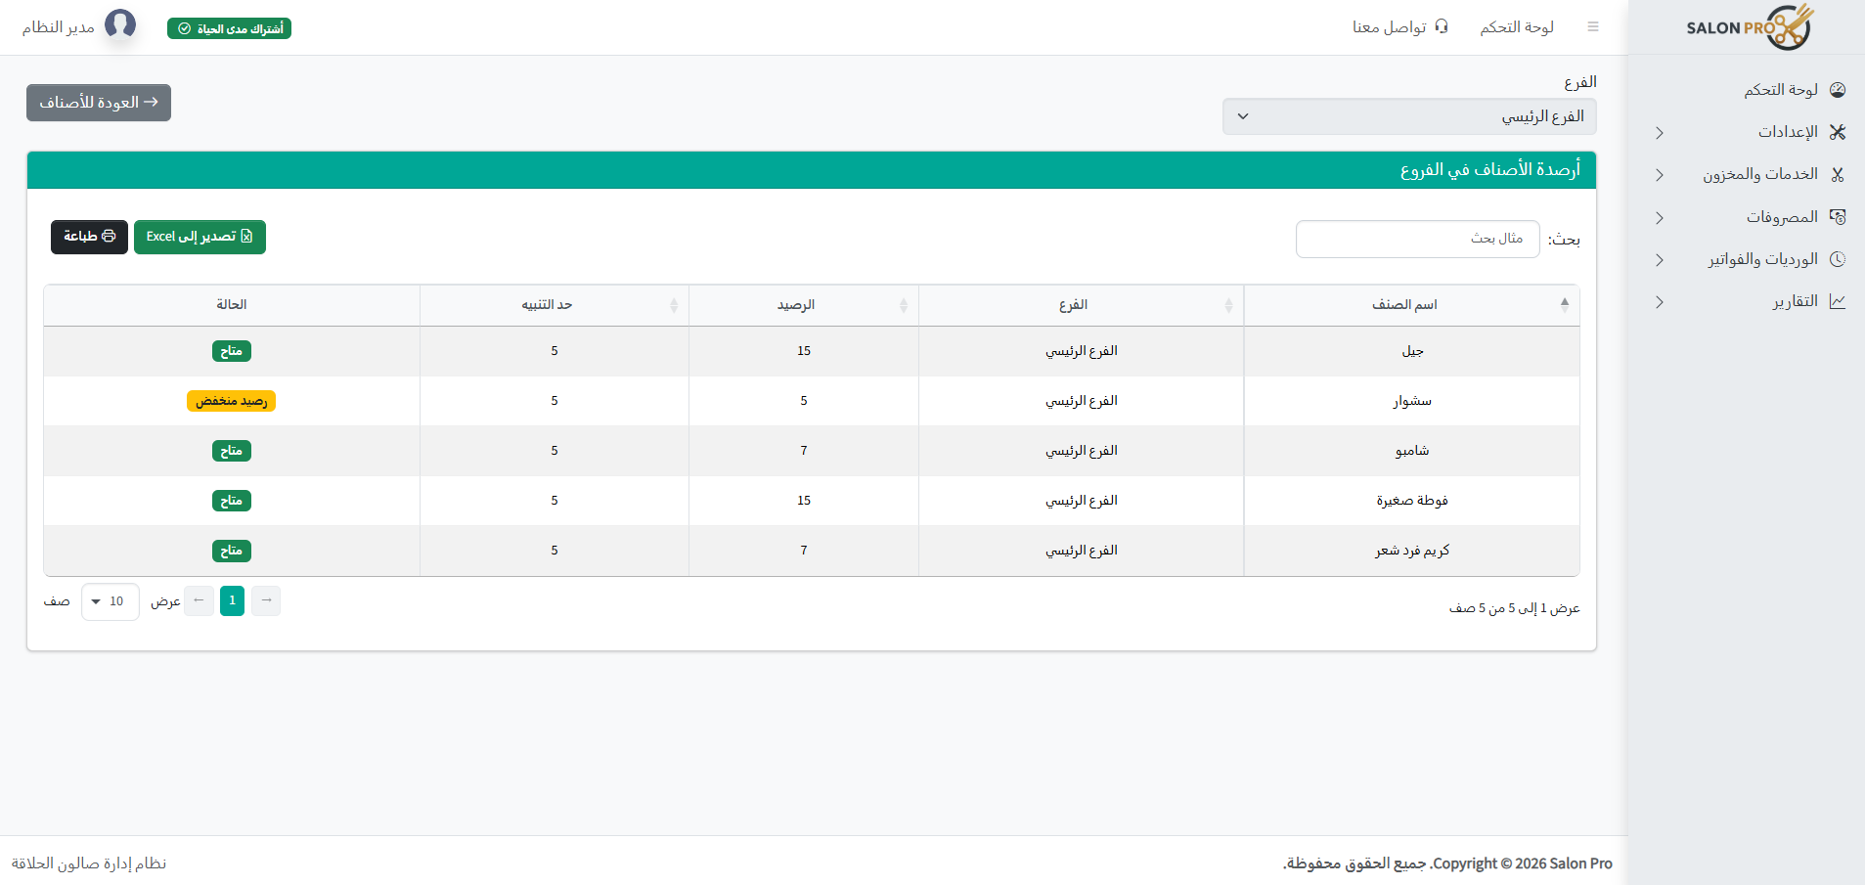Expand the المصروفات sidebar section
The width and height of the screenshot is (1865, 885).
pos(1659,218)
